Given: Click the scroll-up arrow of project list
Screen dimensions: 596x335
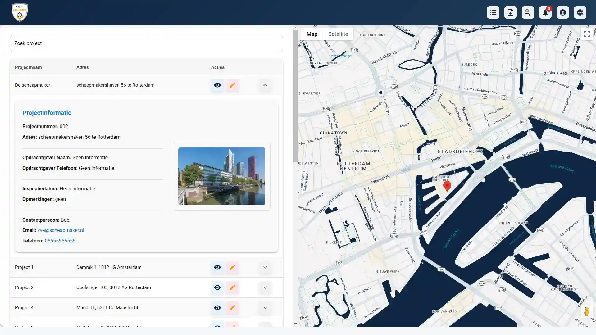Looking at the screenshot, I should (x=295, y=28).
